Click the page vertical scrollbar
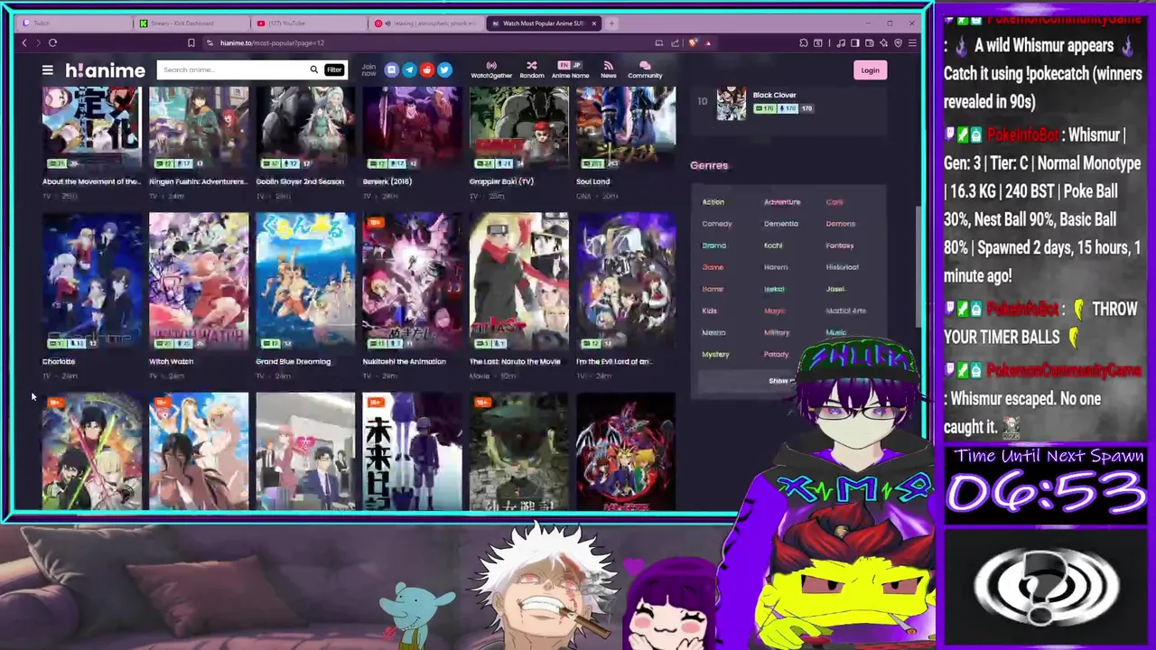Viewport: 1156px width, 650px height. click(918, 266)
